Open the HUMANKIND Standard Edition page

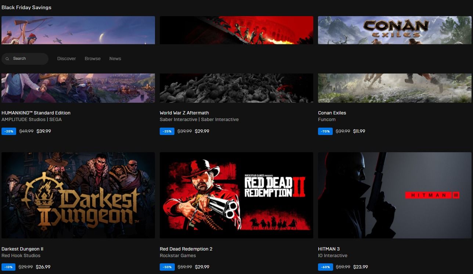[36, 113]
